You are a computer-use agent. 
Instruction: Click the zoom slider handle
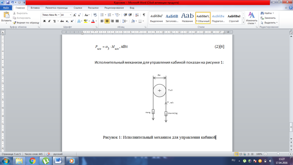[x=278, y=154]
